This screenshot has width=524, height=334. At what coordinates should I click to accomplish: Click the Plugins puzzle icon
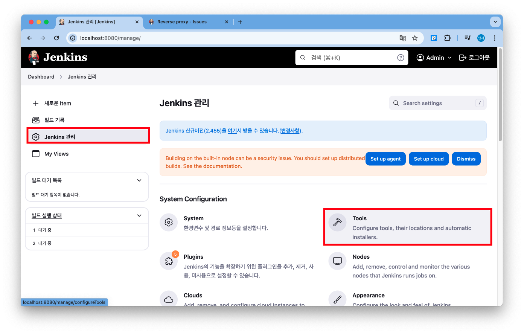(169, 261)
